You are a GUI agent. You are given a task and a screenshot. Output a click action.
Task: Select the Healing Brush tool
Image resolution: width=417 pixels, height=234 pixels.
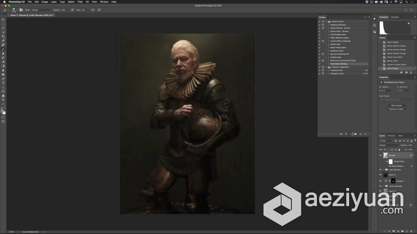3,45
